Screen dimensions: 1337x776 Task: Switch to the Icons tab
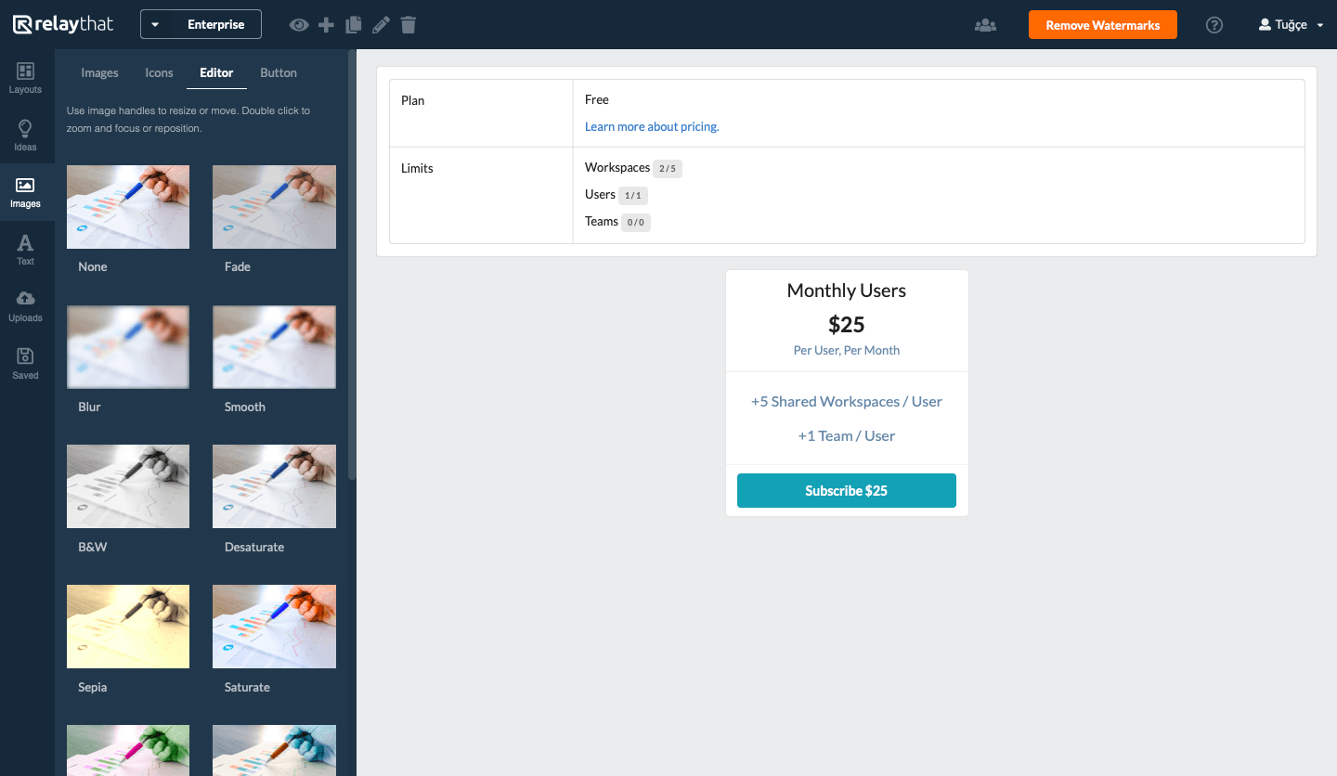[x=159, y=73]
